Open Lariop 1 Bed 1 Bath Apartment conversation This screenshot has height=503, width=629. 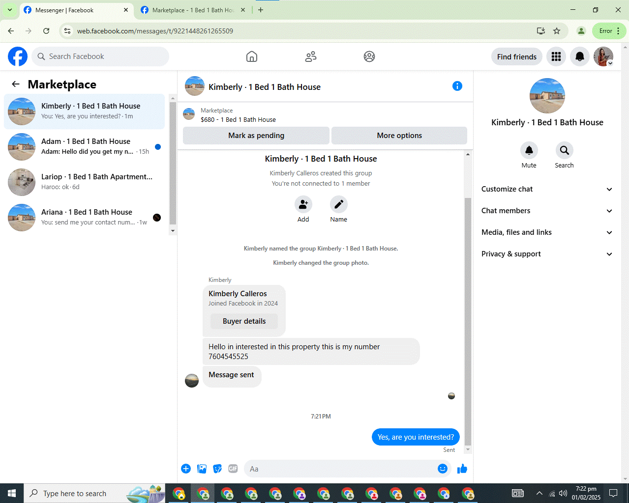(x=85, y=182)
